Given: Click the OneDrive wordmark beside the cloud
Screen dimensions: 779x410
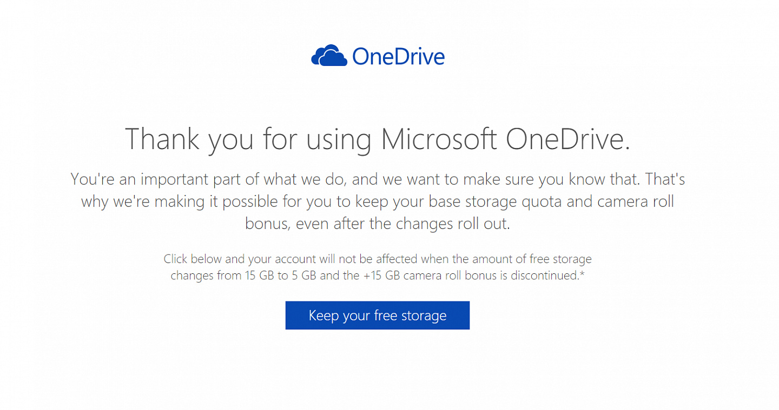Looking at the screenshot, I should click(x=399, y=56).
